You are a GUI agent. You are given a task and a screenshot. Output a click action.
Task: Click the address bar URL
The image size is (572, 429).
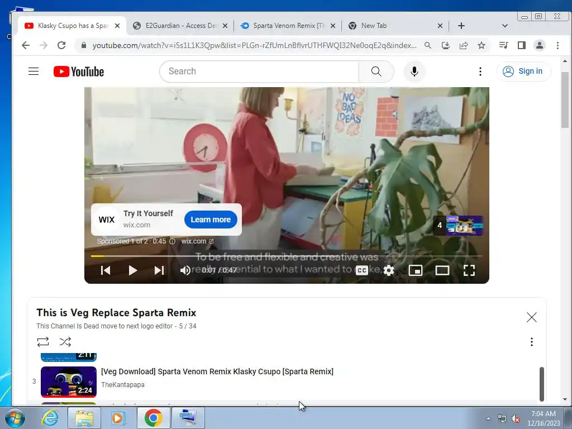(x=254, y=45)
